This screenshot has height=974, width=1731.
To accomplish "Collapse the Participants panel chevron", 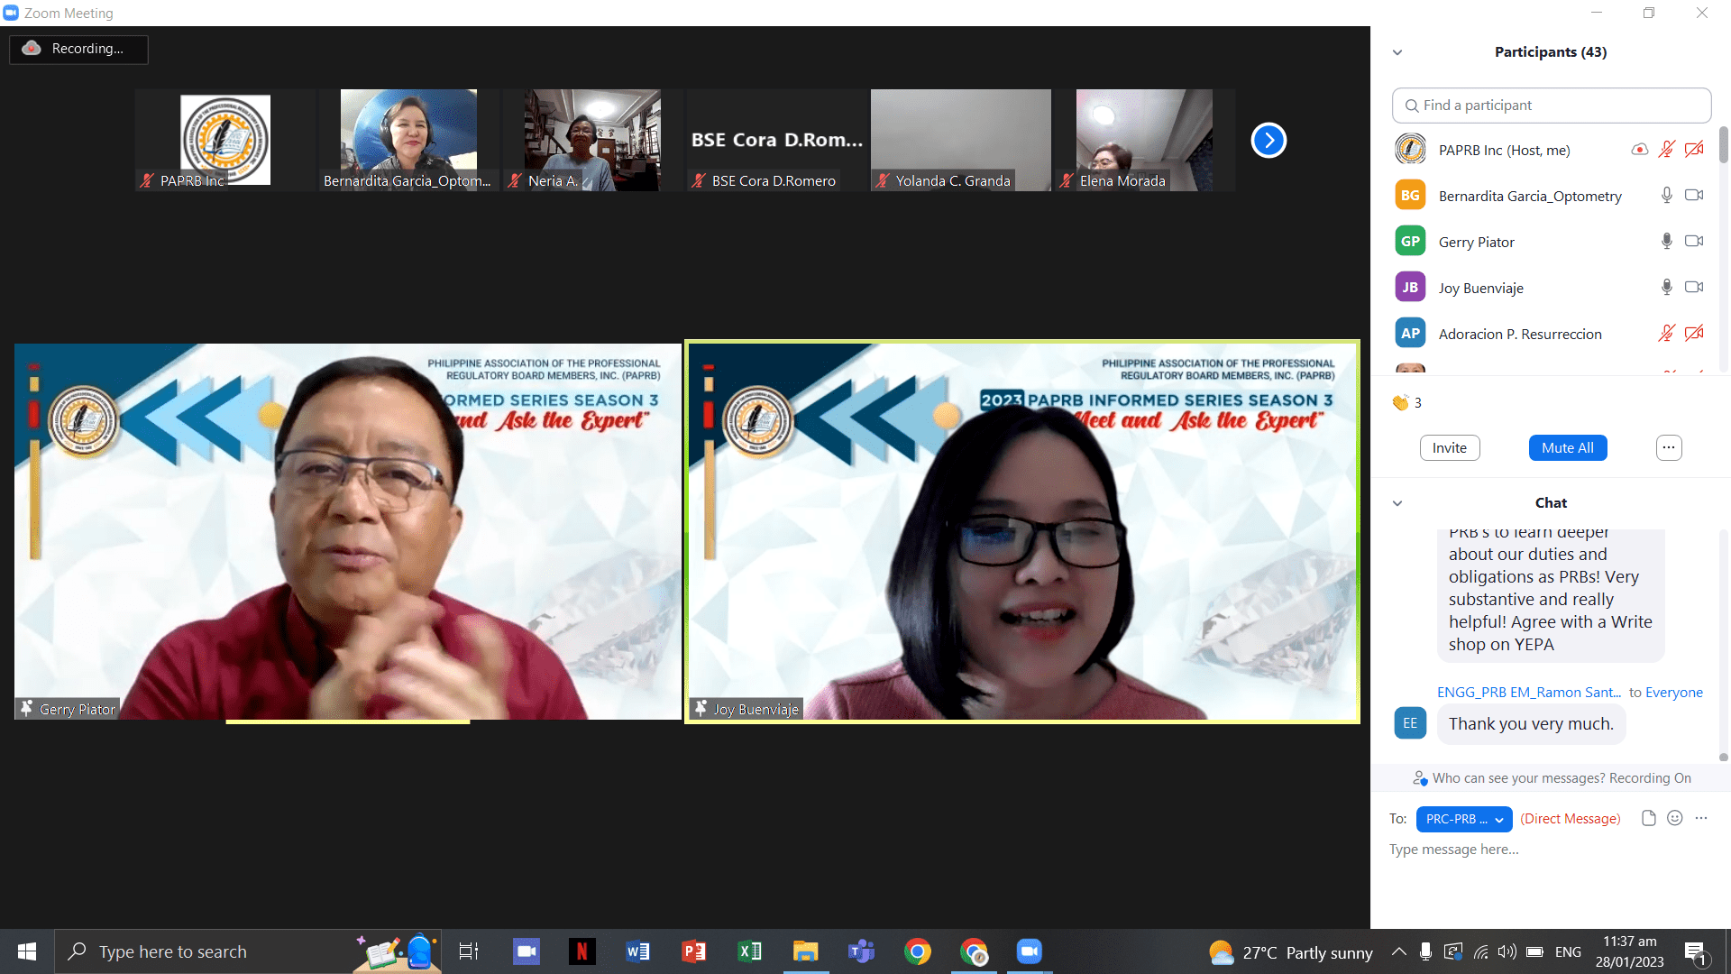I will pyautogui.click(x=1397, y=52).
